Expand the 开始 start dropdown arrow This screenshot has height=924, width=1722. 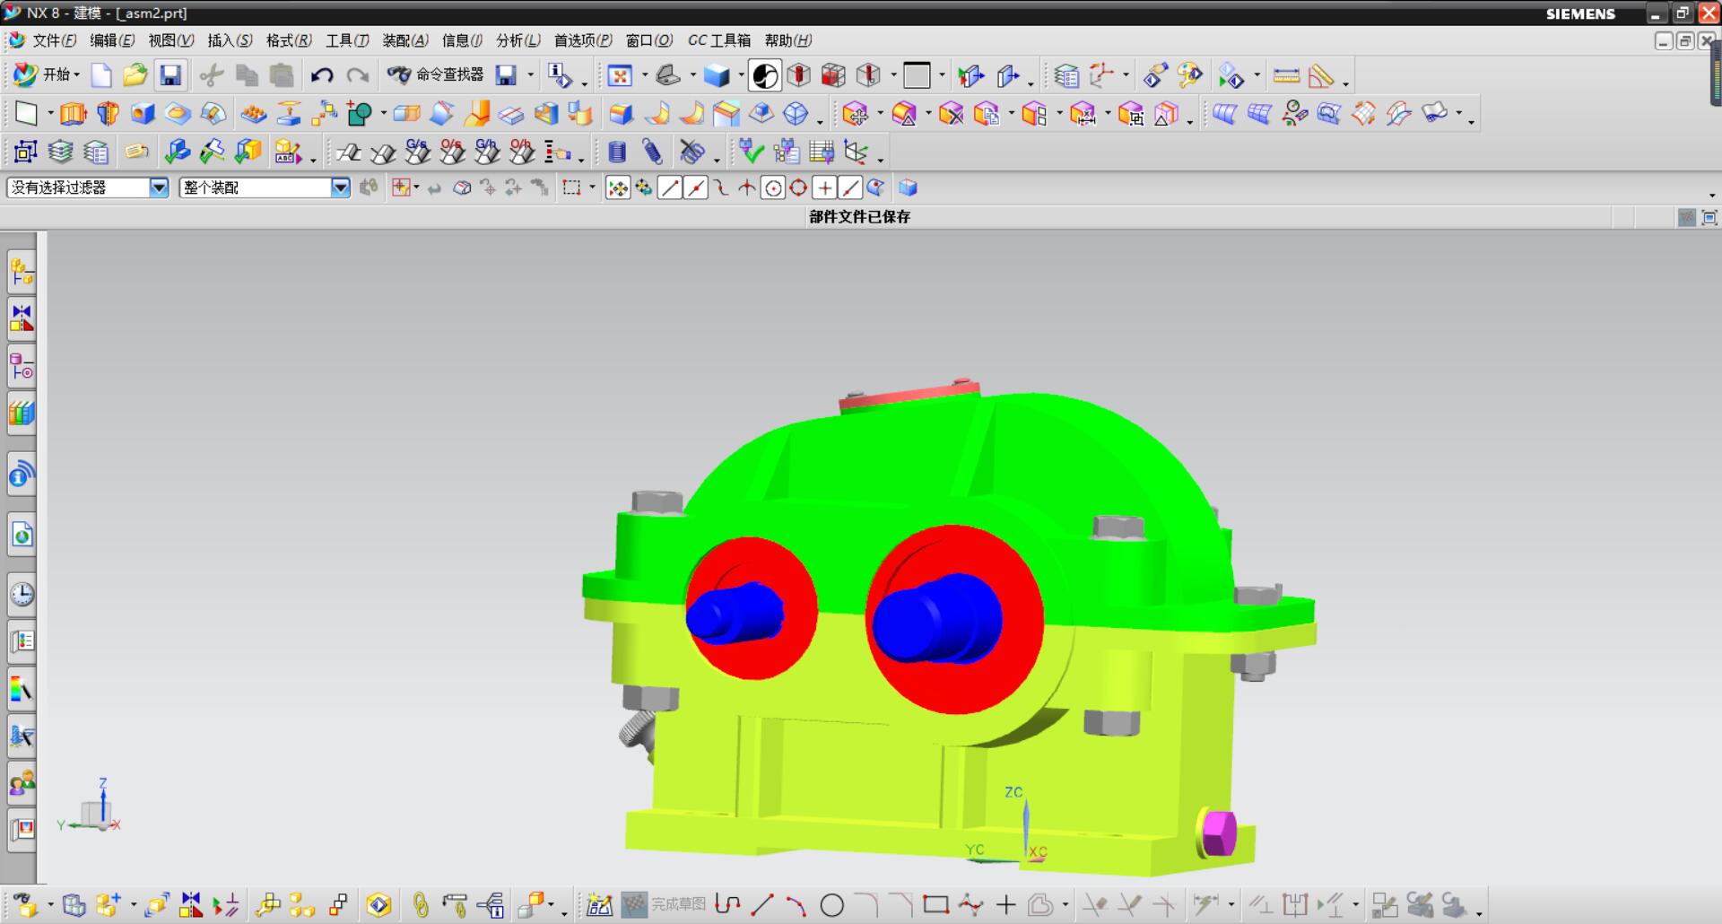click(77, 75)
